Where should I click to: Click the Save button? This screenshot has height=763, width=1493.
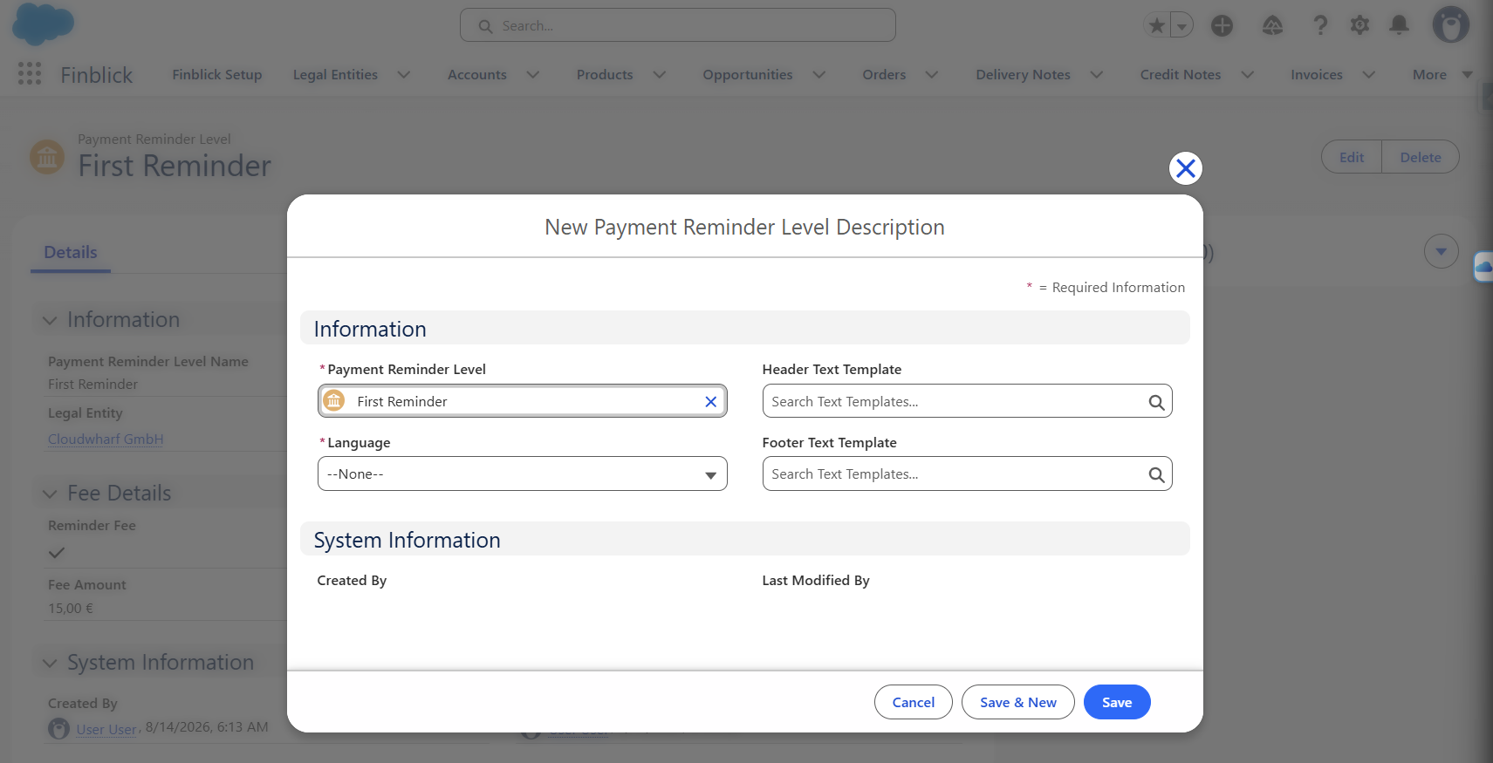(x=1117, y=702)
